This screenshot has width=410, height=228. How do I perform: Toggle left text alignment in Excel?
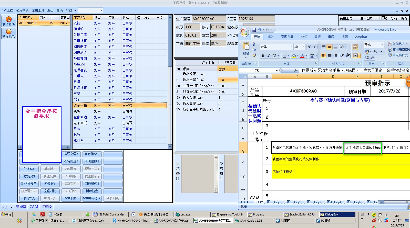click(324, 55)
